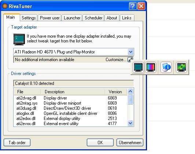Select the ATI Radeon HD 4670 combo box
This screenshot has height=154, width=195.
(x=74, y=52)
